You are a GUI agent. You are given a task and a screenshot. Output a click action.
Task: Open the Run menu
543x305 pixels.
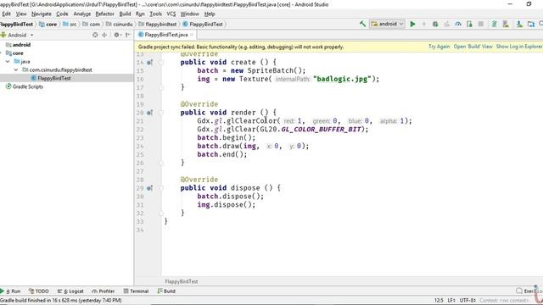tap(140, 14)
